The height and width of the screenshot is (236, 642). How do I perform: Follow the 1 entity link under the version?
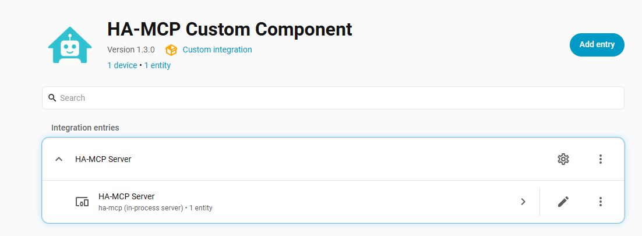click(157, 65)
